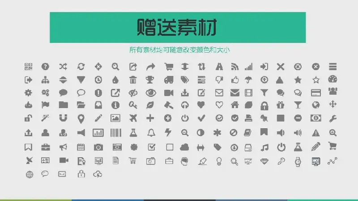Select the barcode icon
The image size is (358, 201).
point(116,133)
